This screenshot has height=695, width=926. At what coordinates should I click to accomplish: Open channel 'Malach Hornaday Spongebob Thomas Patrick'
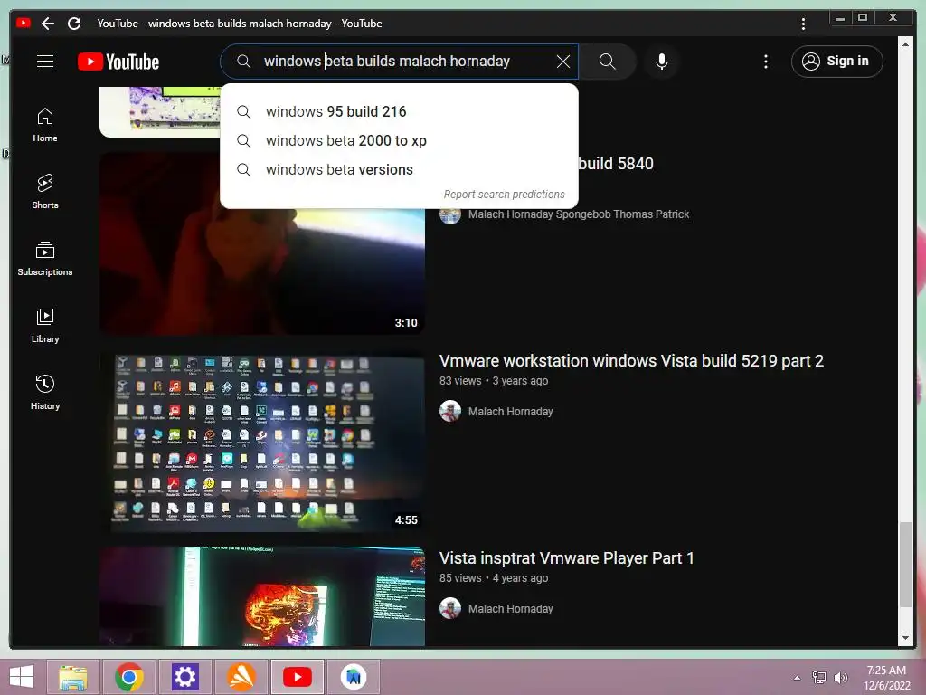click(x=579, y=214)
